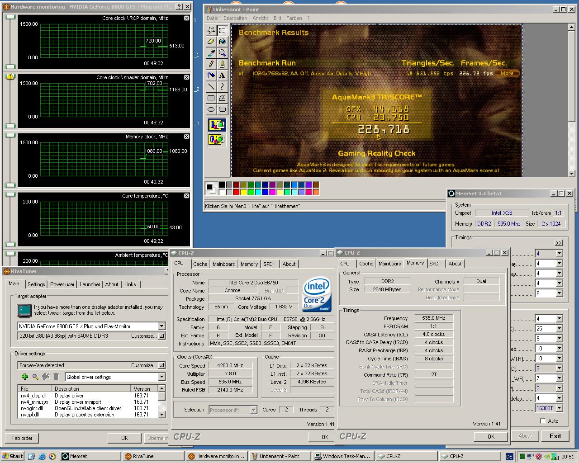Open the MemSet dropdown showing 25
This screenshot has height=463, width=579.
[x=559, y=329]
